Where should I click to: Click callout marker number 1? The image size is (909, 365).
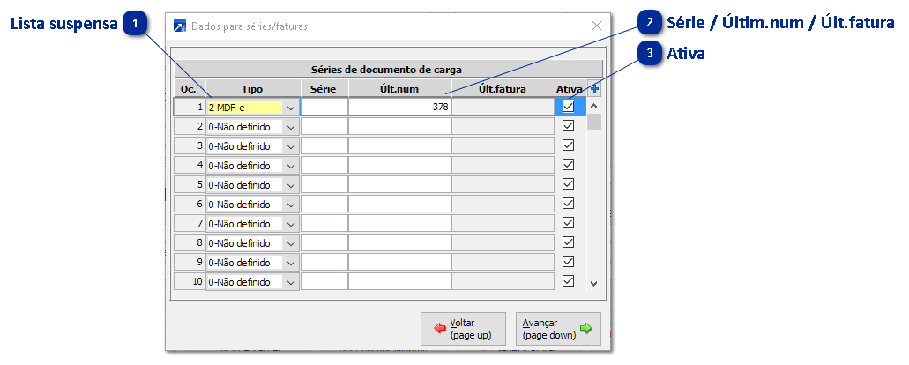point(134,24)
